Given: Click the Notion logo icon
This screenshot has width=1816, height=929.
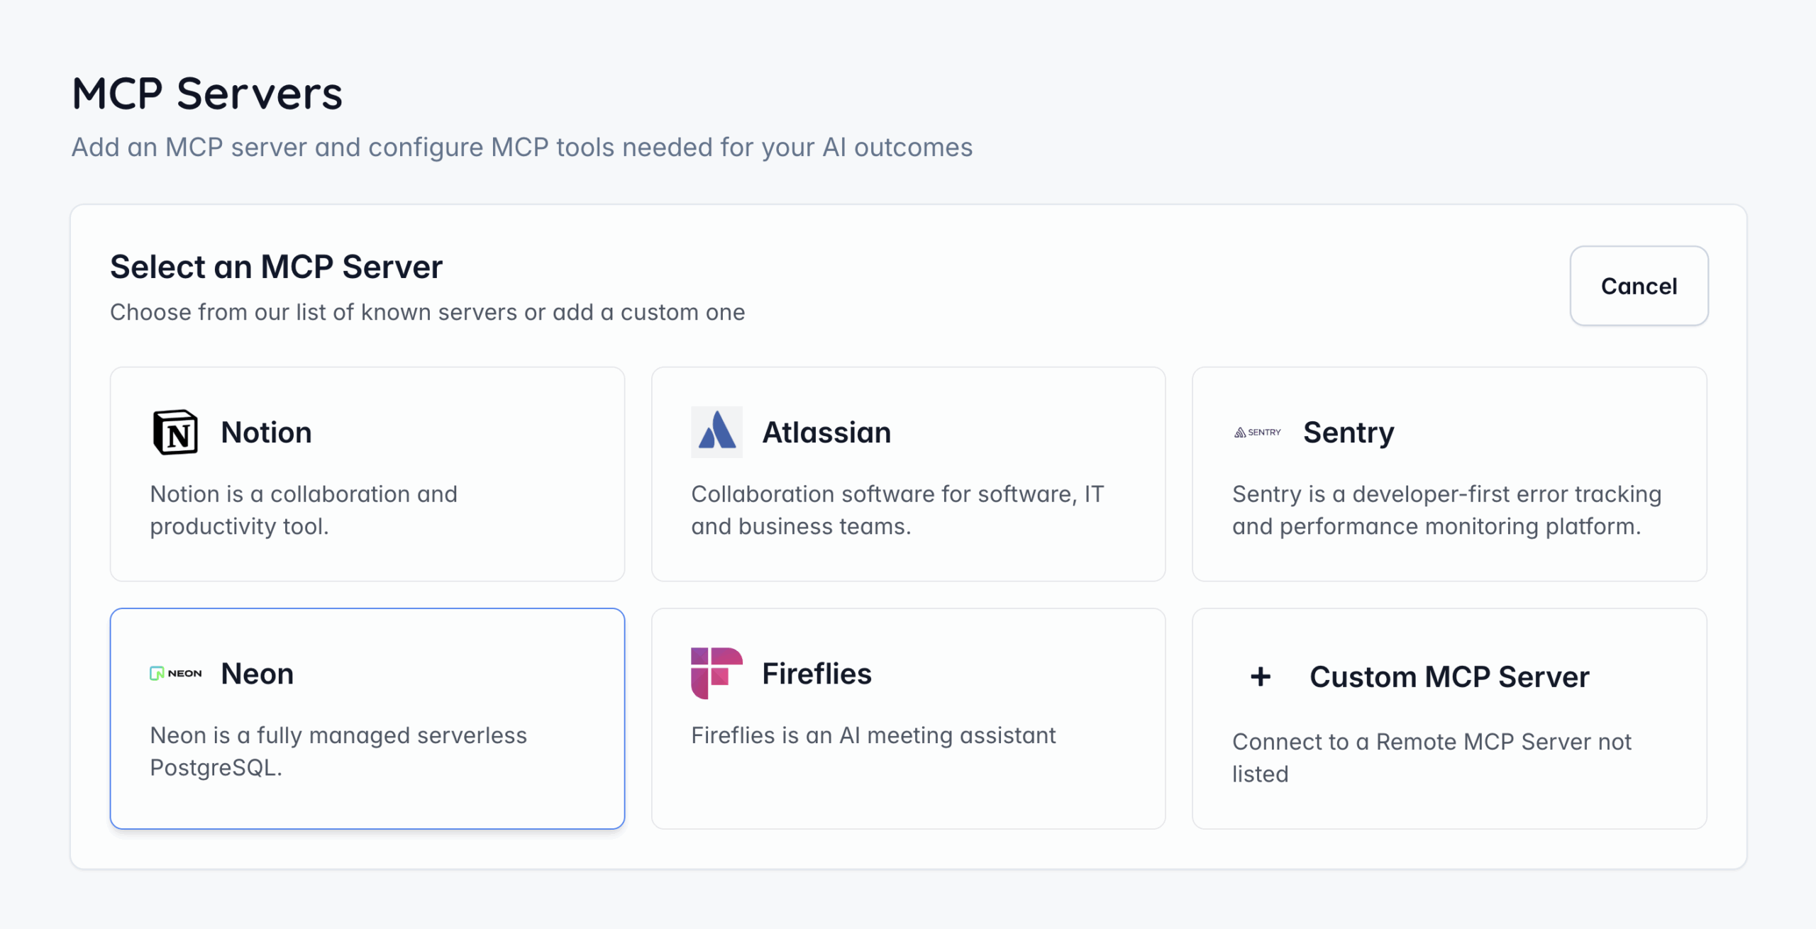Looking at the screenshot, I should click(x=173, y=432).
